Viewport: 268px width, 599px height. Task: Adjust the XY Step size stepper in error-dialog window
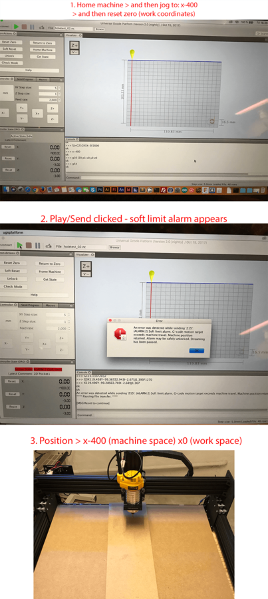click(x=68, y=315)
